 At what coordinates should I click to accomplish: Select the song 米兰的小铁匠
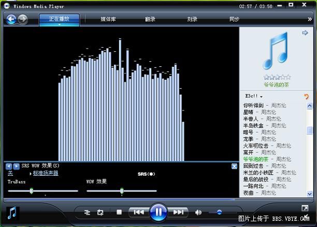pyautogui.click(x=269, y=173)
